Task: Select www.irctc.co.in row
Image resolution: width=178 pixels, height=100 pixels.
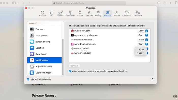Action: pyautogui.click(x=110, y=49)
